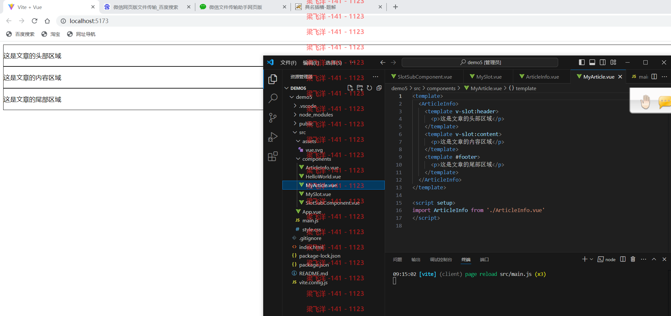
Task: Collapse all folders in explorer
Action: pos(379,88)
